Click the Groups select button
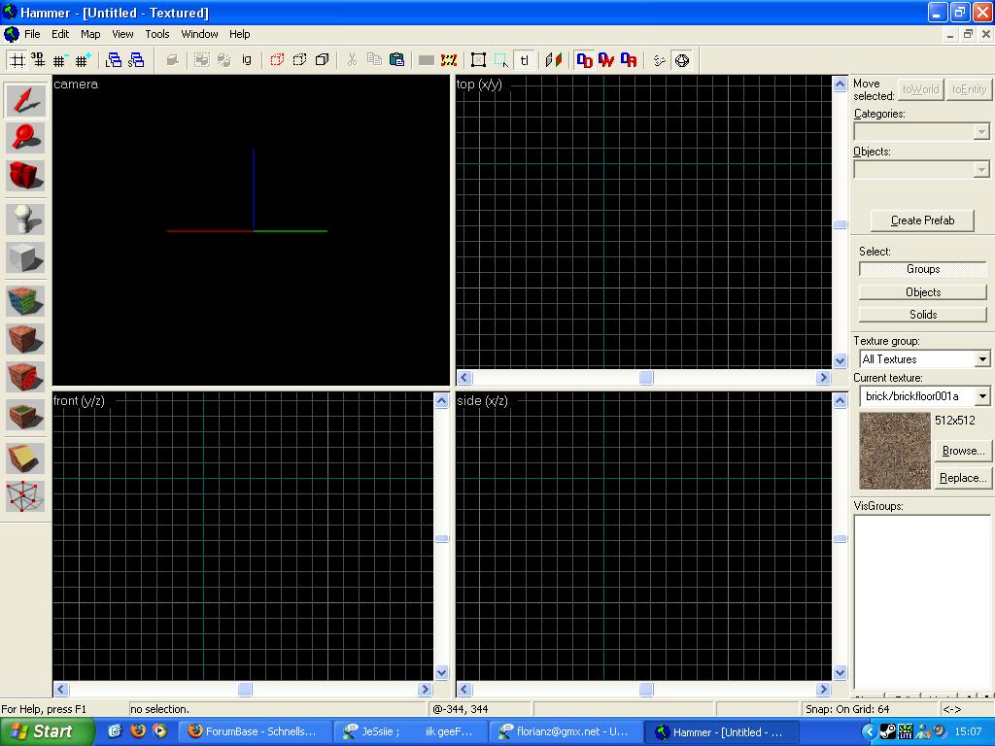The height and width of the screenshot is (746, 995). tap(923, 269)
